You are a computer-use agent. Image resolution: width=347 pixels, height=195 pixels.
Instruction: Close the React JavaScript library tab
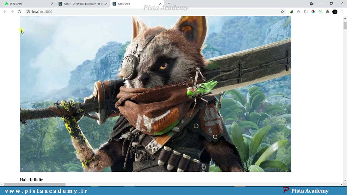tap(106, 4)
